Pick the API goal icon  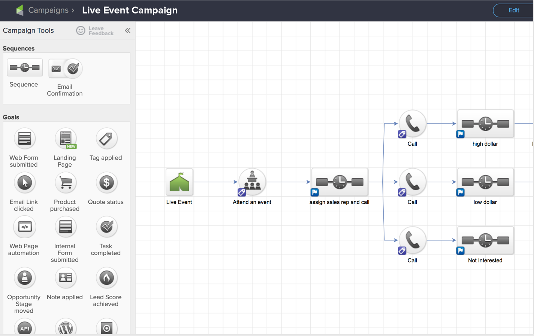[x=24, y=327]
